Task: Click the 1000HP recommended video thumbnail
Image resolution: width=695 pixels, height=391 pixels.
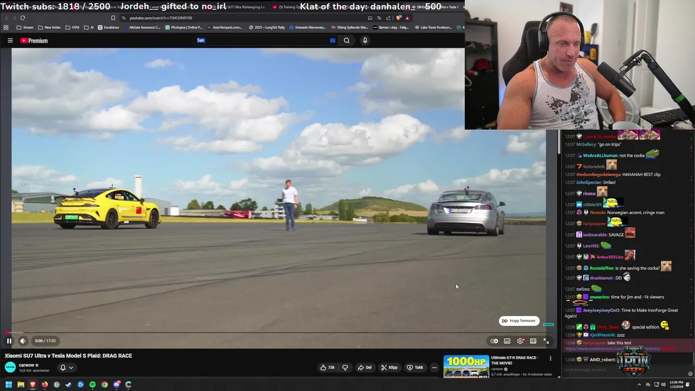Action: [x=466, y=367]
